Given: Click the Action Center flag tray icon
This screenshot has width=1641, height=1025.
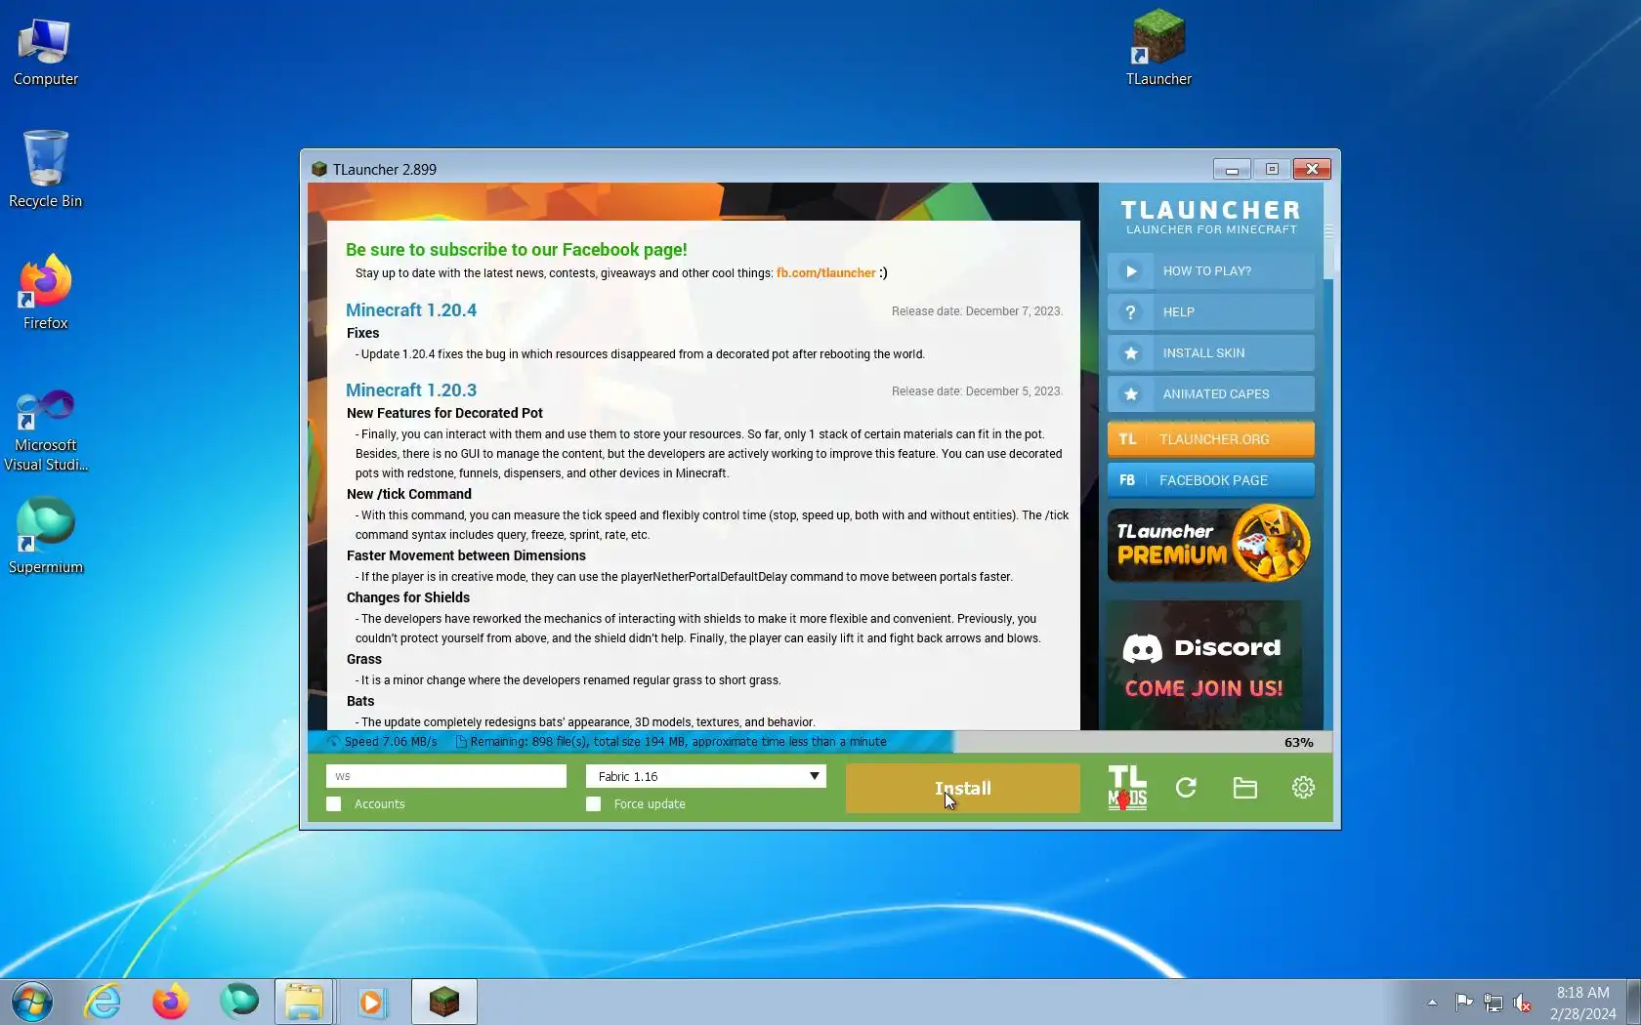Looking at the screenshot, I should coord(1463,1002).
